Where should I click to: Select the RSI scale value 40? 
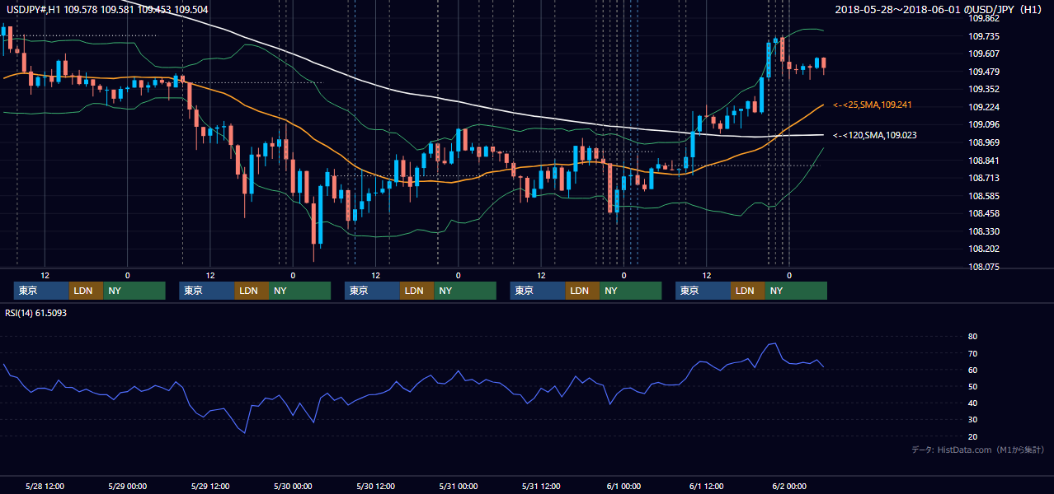click(x=973, y=403)
